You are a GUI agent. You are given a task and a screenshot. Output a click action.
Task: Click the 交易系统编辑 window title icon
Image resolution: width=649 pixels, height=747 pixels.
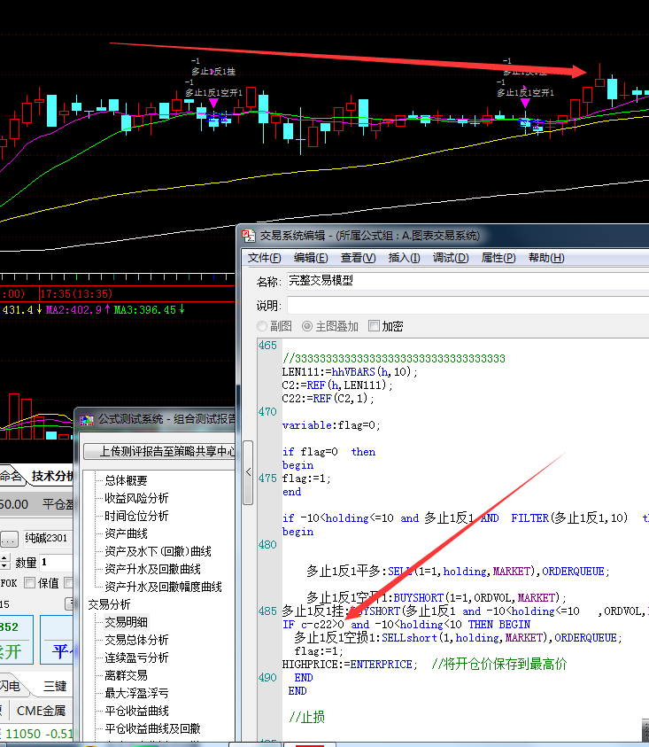point(250,236)
